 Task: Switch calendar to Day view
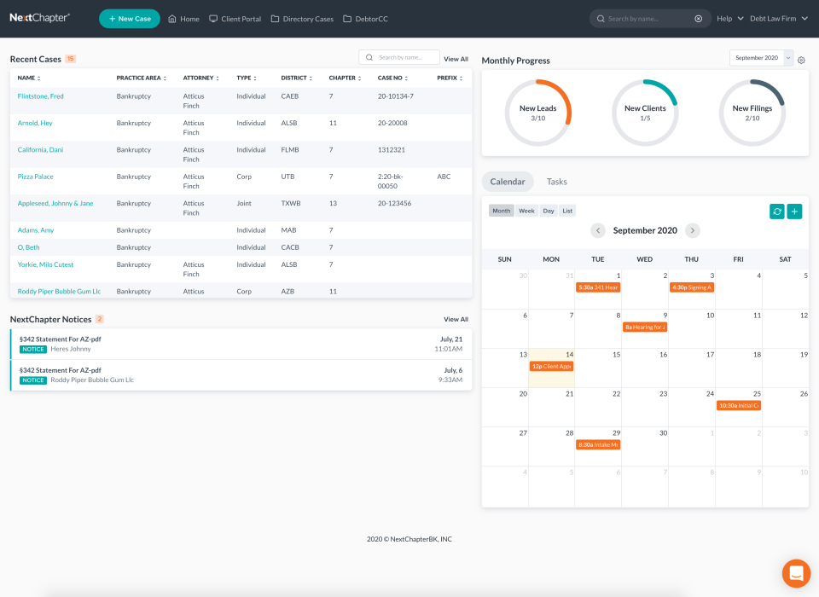[x=548, y=210]
